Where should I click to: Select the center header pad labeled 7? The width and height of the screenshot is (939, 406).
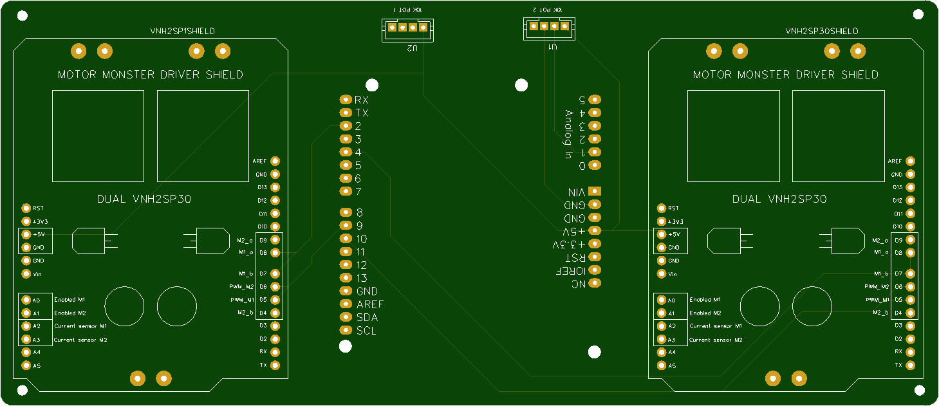[345, 192]
